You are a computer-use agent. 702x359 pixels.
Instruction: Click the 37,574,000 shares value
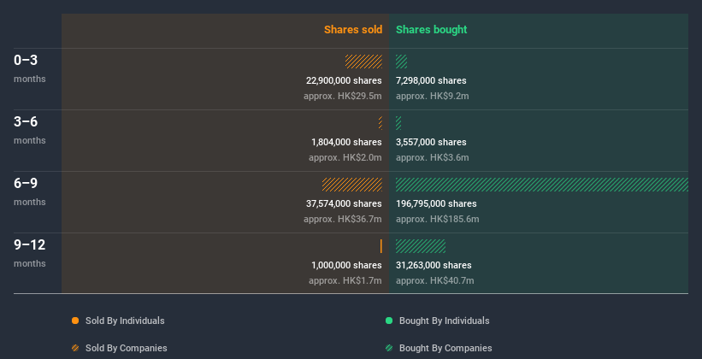[344, 203]
